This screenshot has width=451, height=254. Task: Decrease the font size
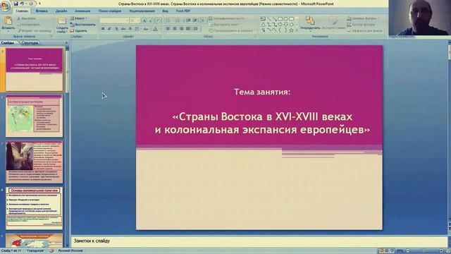[x=151, y=20]
